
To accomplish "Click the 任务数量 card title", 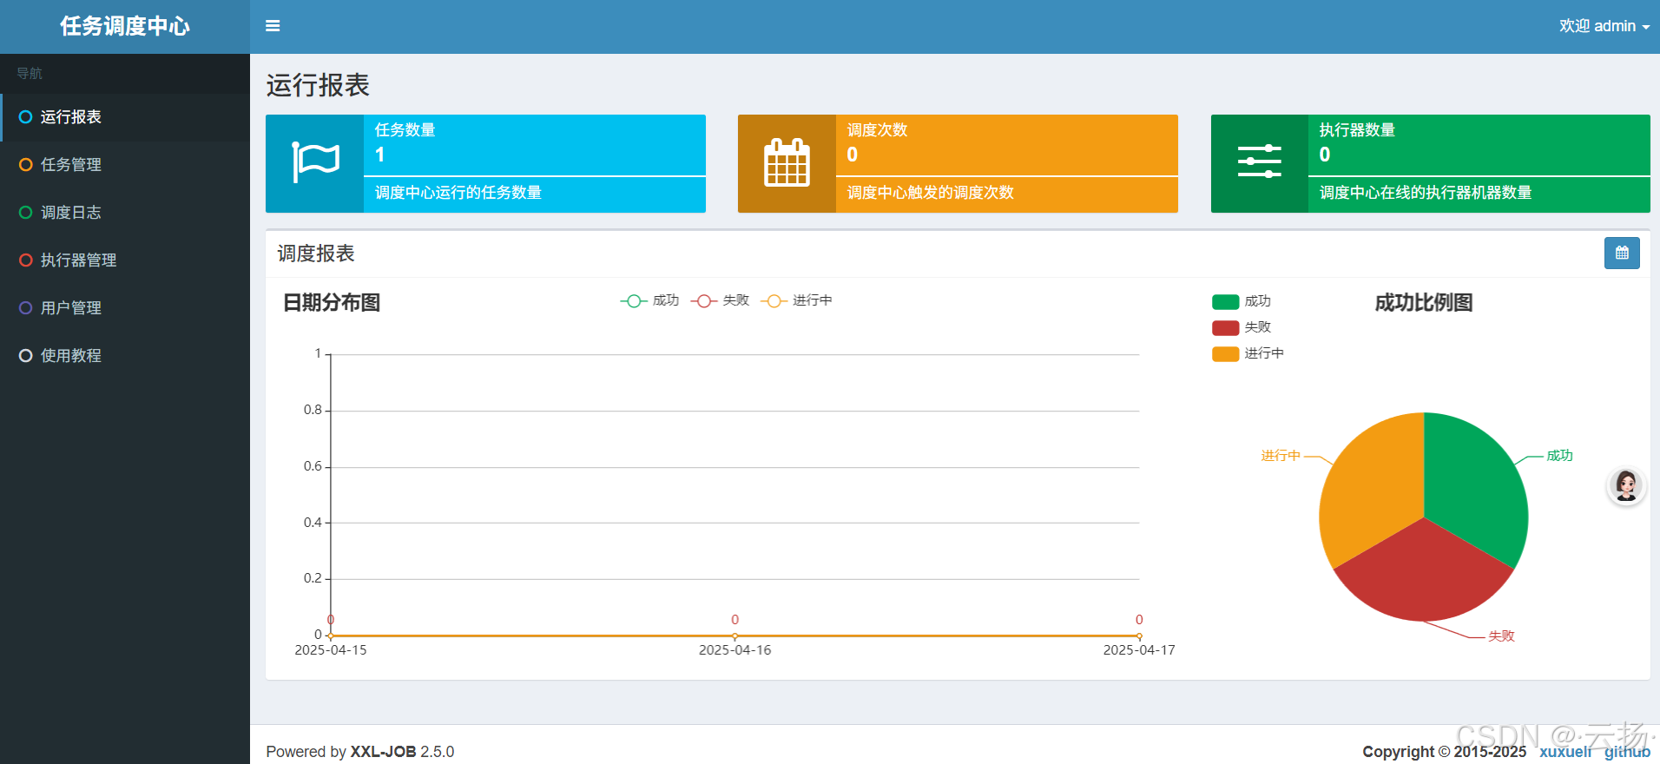I will [405, 130].
